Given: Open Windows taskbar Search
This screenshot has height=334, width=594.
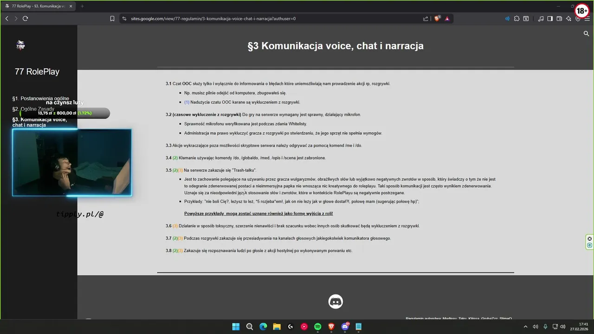Looking at the screenshot, I should pyautogui.click(x=249, y=327).
